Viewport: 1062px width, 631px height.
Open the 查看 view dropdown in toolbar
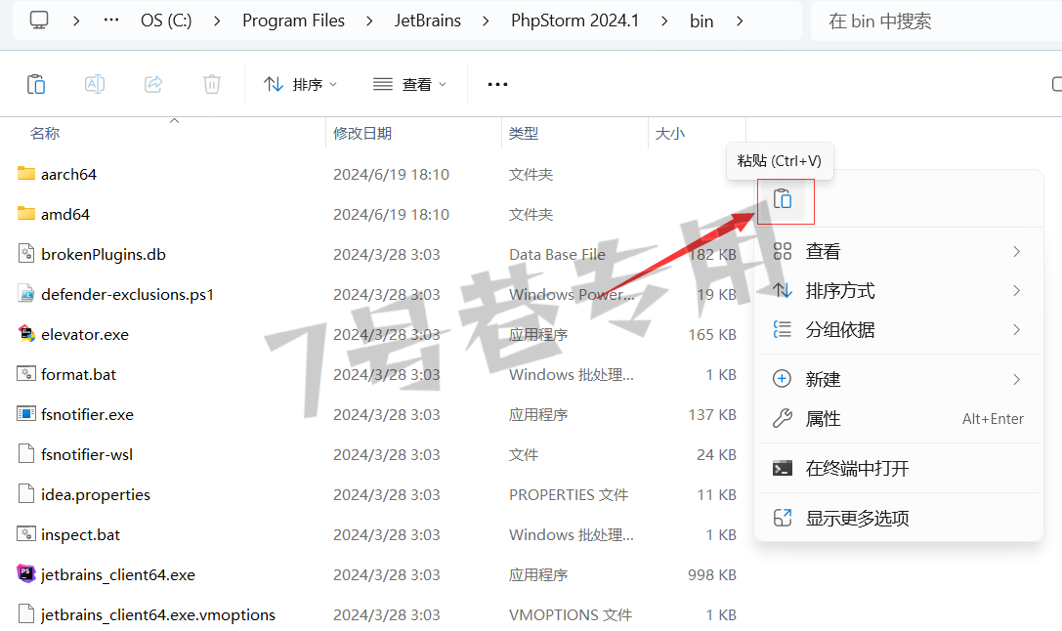[x=409, y=85]
